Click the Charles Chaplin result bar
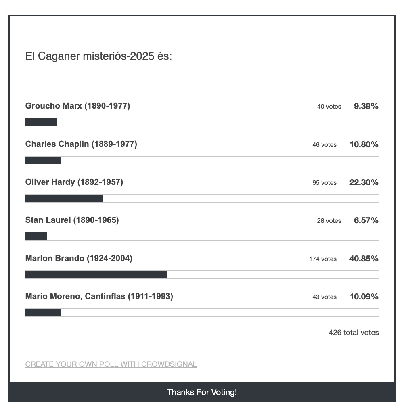 tap(202, 160)
